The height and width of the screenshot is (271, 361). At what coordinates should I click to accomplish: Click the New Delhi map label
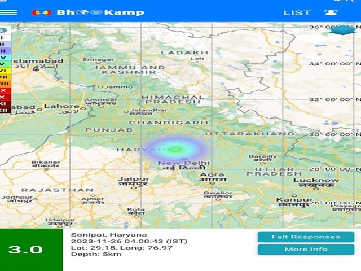[184, 165]
